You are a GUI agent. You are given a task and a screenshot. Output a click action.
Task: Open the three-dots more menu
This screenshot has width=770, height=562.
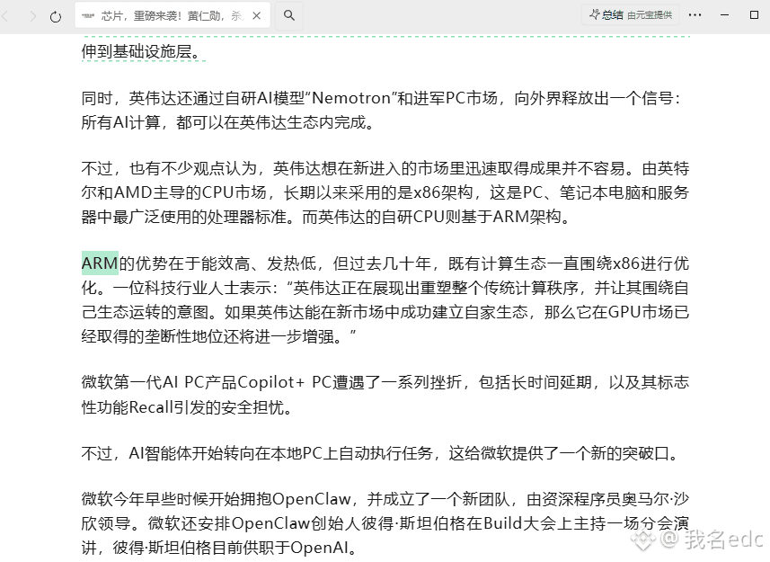(695, 14)
